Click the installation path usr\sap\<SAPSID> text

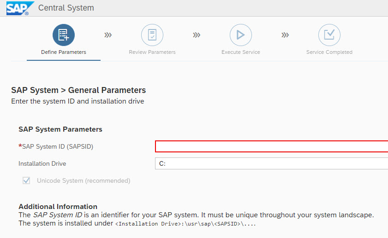(185, 224)
